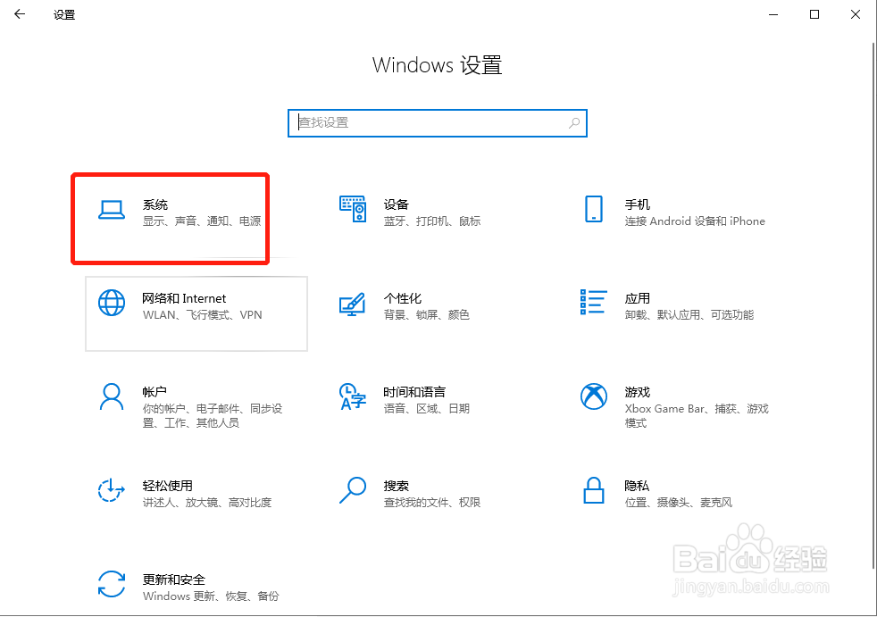Open the 轻松使用 settings title
This screenshot has width=877, height=617.
[x=168, y=486]
